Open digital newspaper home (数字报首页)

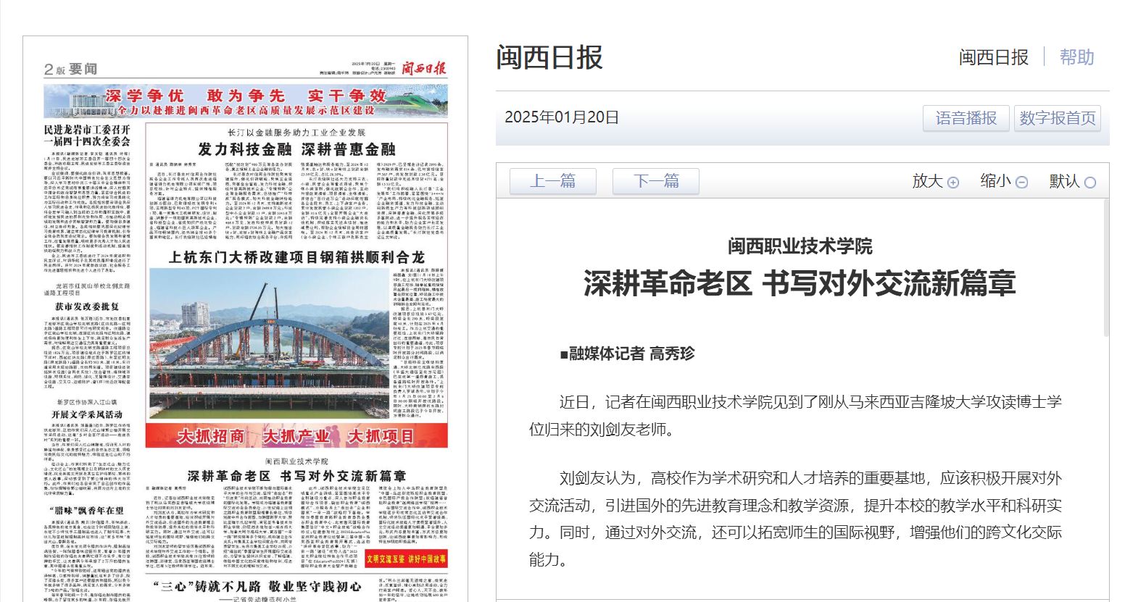click(1057, 118)
